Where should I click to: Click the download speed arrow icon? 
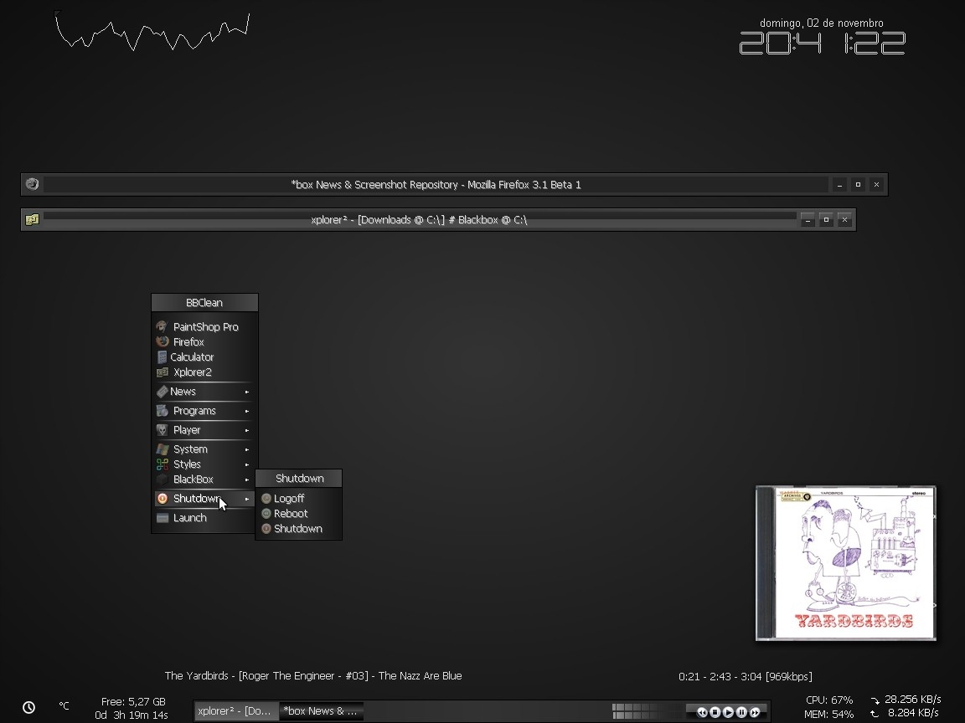pos(875,700)
